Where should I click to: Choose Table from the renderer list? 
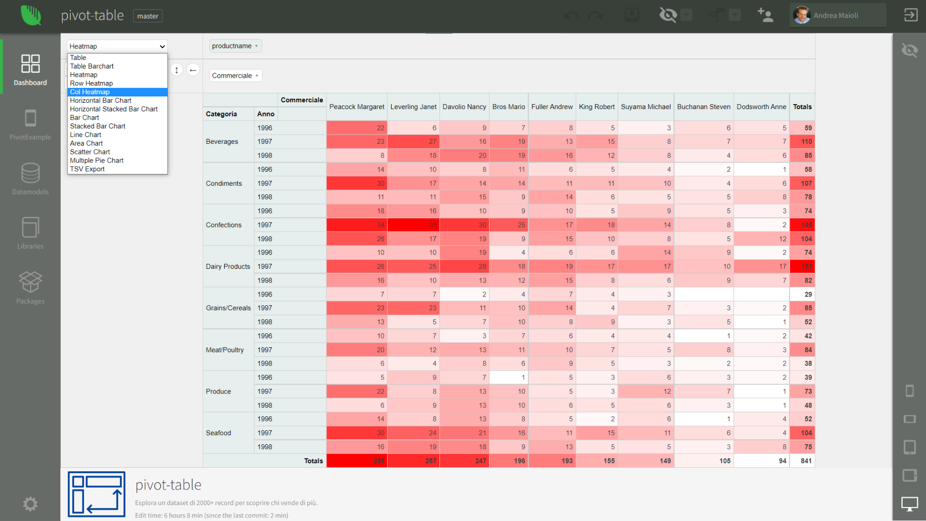[117, 58]
